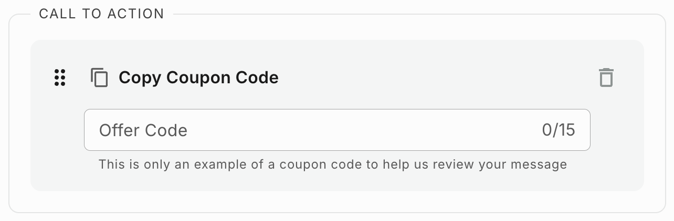Screen dimensions: 674x221
Task: Click the words 'Coupon Code' in the title
Action: click(x=223, y=78)
